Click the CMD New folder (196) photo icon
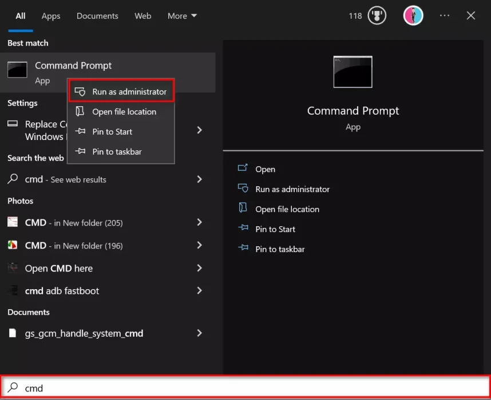 [x=13, y=245]
